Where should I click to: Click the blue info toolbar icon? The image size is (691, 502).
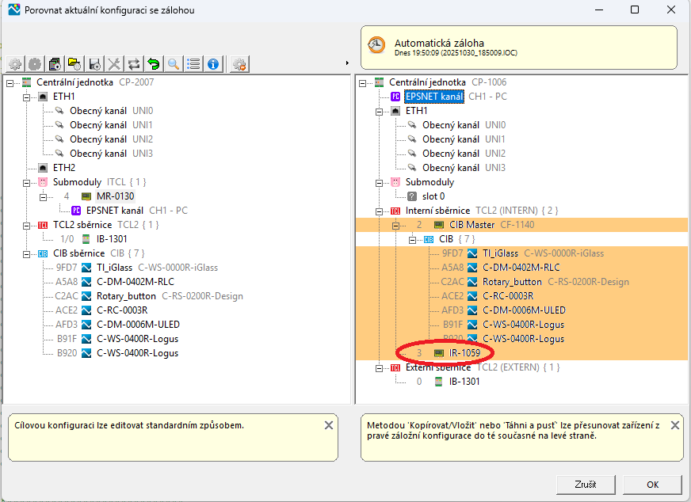pos(213,64)
